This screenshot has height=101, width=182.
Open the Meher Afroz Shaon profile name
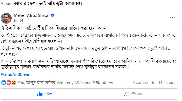point(32,15)
